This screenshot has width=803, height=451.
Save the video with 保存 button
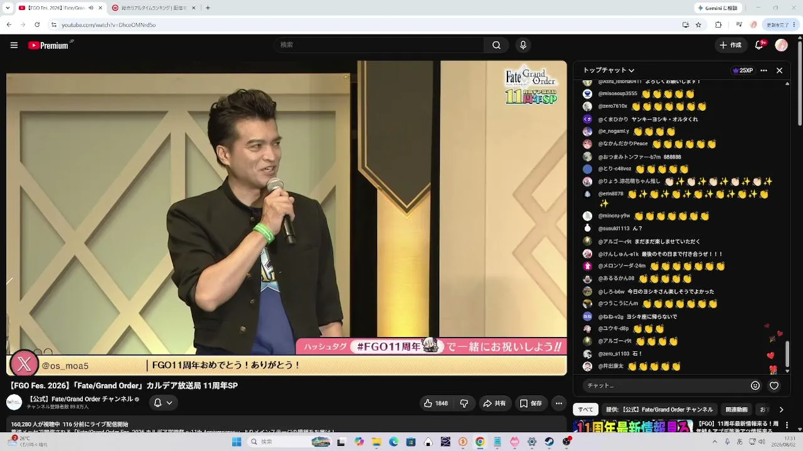pos(531,403)
